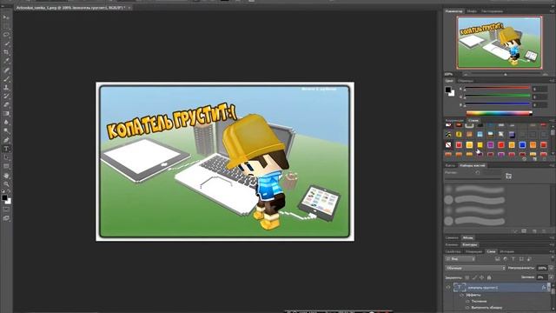Toggle visibility of the Effects group
This screenshot has height=313, width=556.
[x=461, y=296]
